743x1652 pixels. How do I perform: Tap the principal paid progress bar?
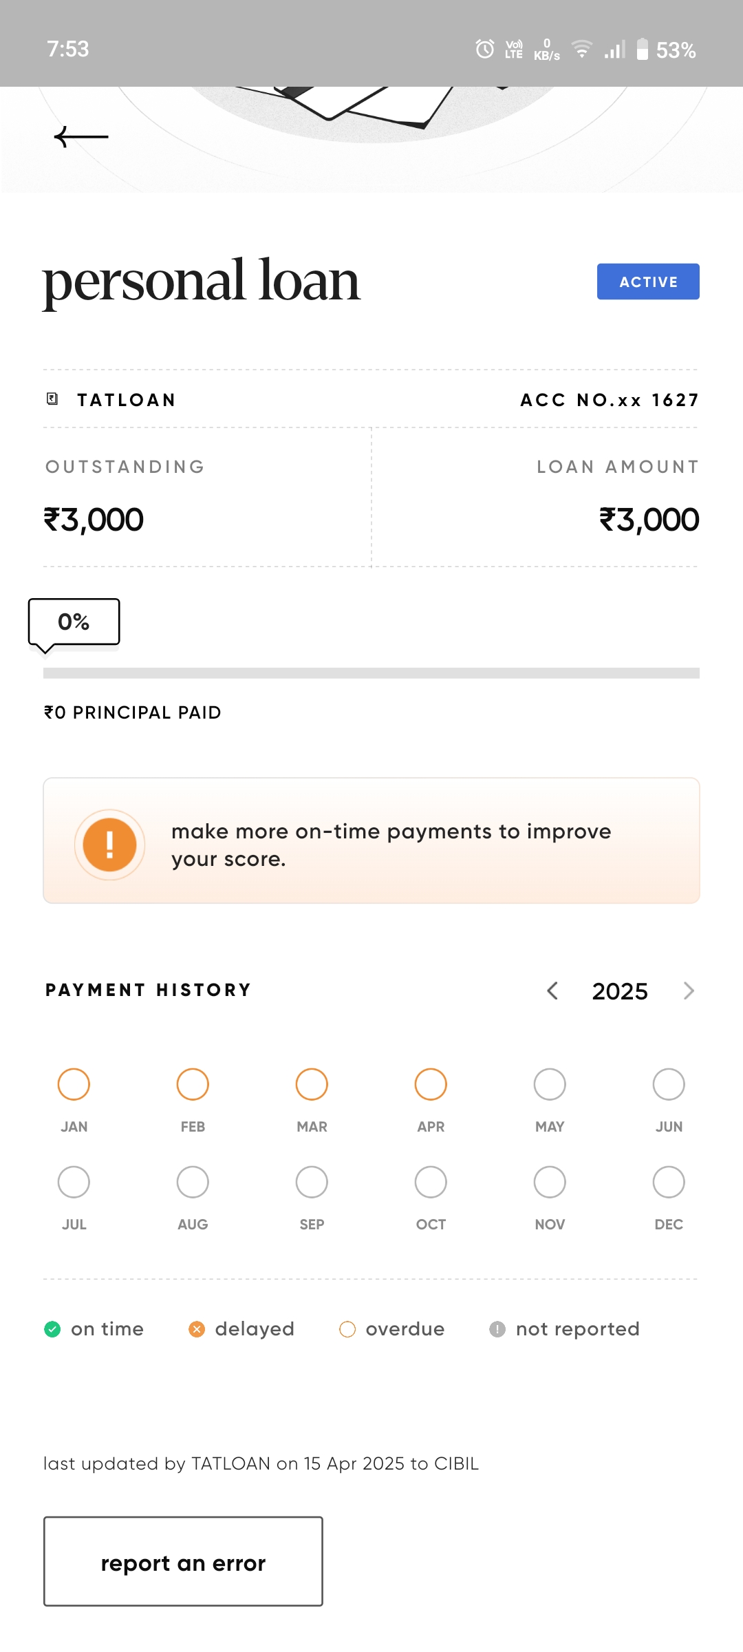point(371,673)
